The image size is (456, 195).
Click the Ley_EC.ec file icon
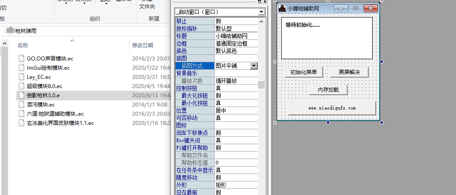point(22,77)
